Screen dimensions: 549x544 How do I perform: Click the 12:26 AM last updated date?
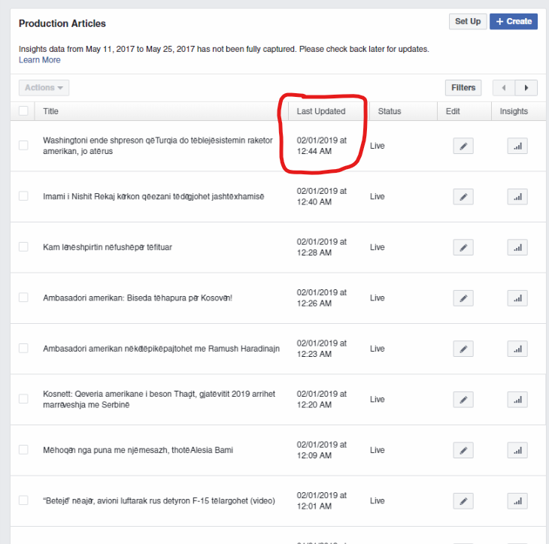click(322, 298)
